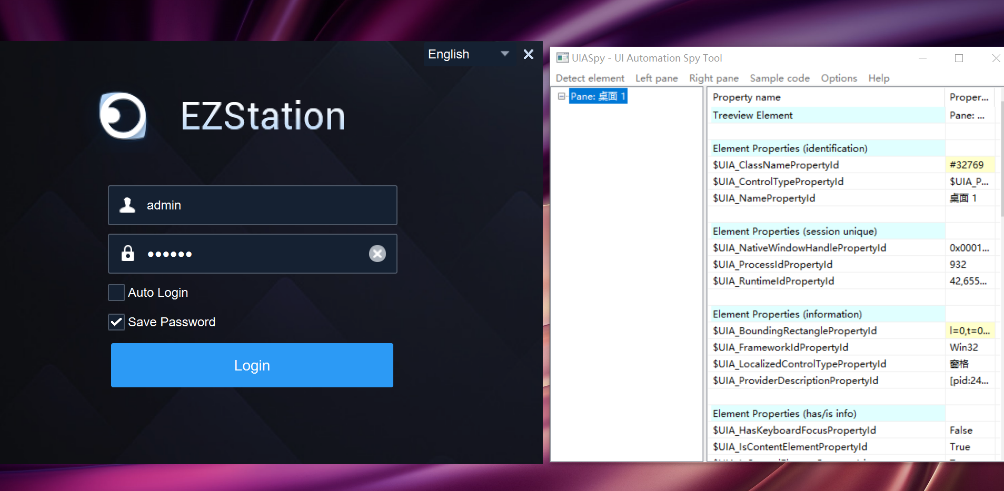Click the admin username input field

(x=253, y=205)
